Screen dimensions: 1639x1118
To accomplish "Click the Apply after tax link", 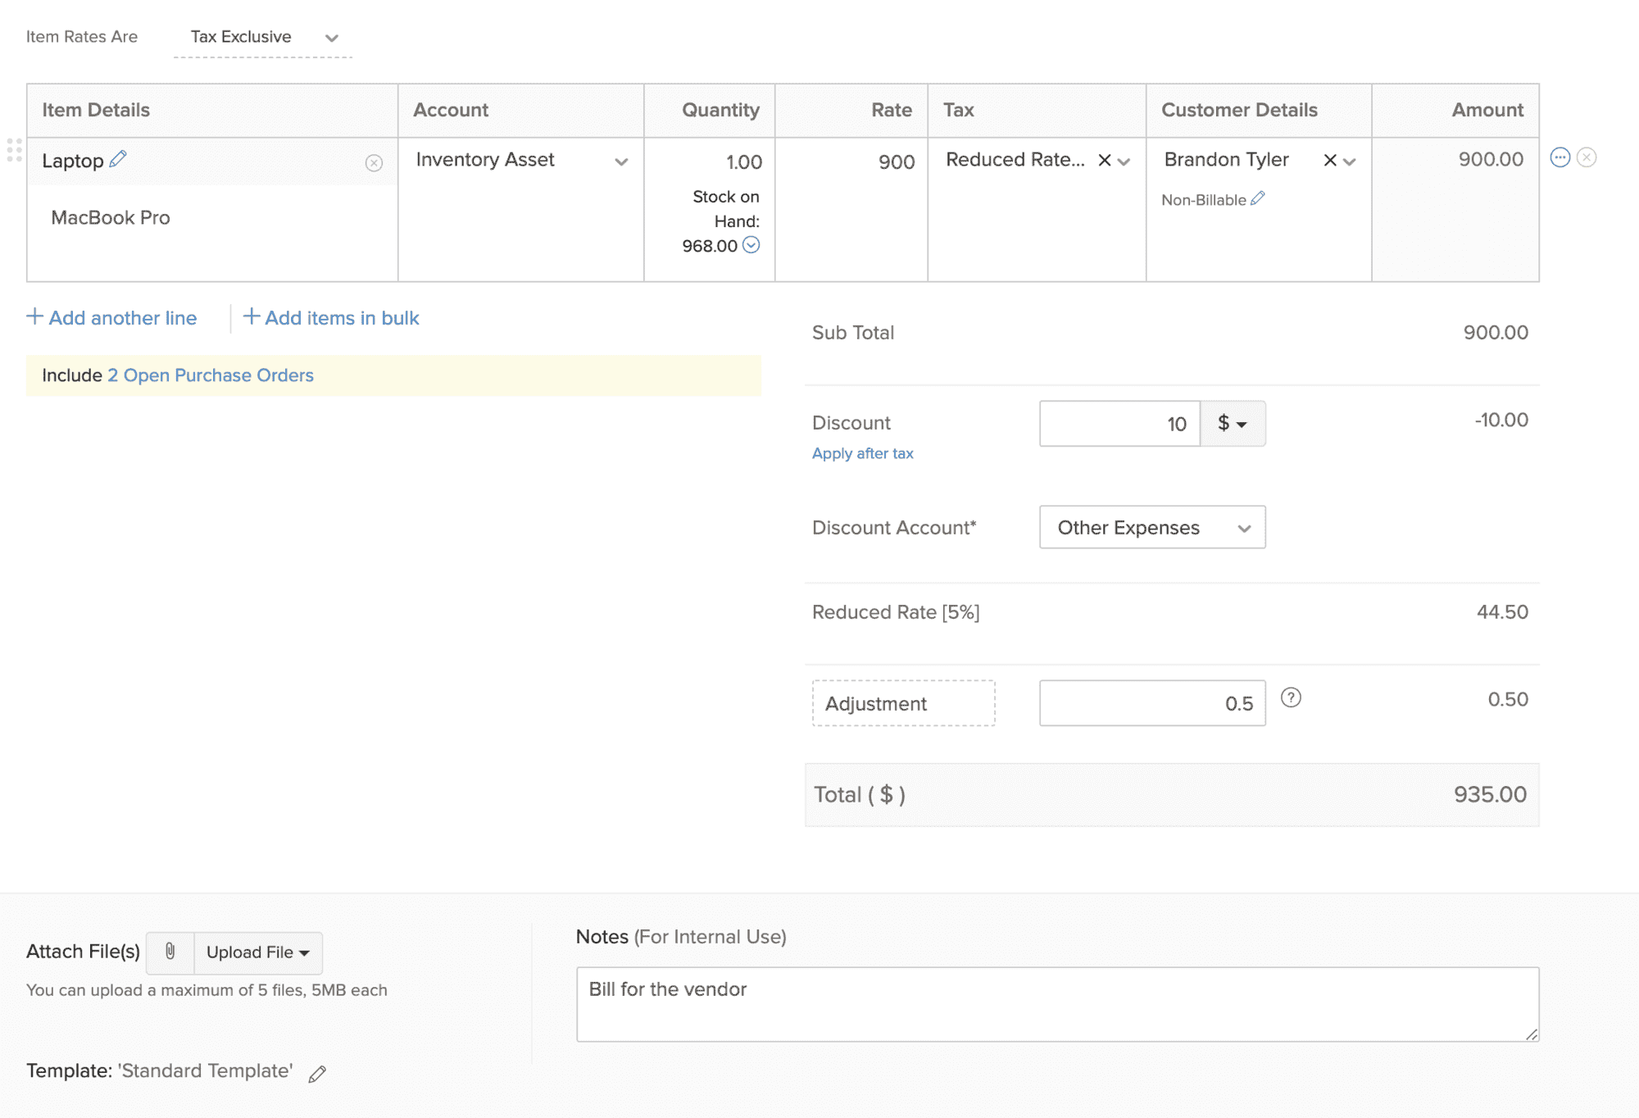I will pyautogui.click(x=862, y=453).
